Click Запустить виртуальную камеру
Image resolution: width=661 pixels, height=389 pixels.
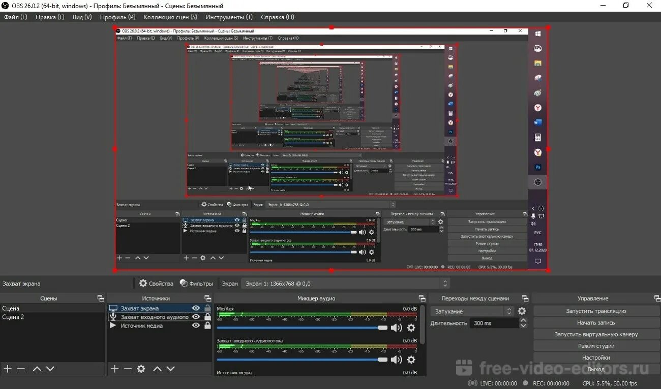596,334
